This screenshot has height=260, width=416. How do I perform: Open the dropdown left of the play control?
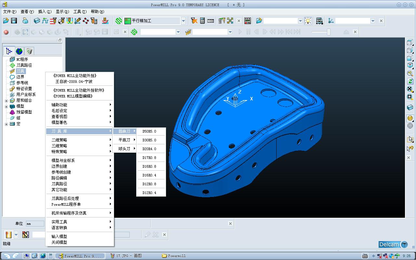[x=230, y=32]
